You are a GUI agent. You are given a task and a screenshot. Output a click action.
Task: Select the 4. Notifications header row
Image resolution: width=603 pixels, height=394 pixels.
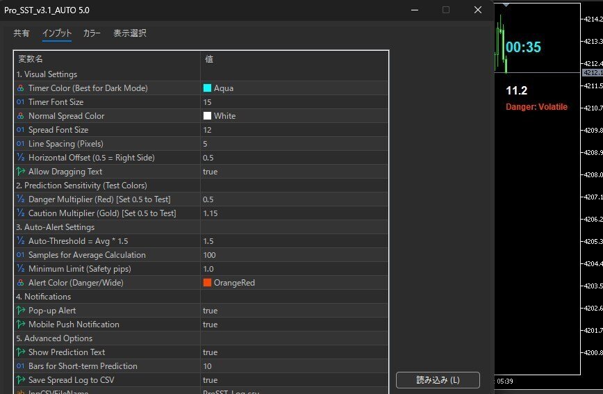click(201, 297)
